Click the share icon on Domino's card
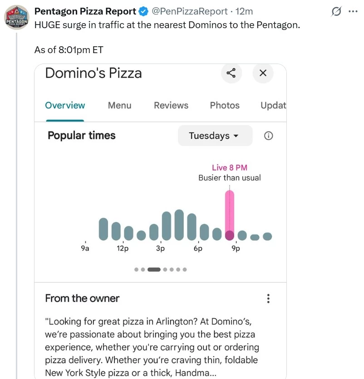This screenshot has height=379, width=364. coord(231,73)
